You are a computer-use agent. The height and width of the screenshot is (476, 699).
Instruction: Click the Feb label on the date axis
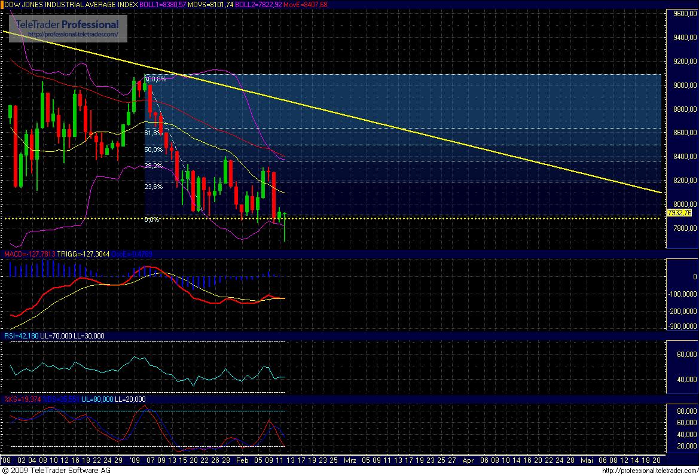click(x=242, y=462)
